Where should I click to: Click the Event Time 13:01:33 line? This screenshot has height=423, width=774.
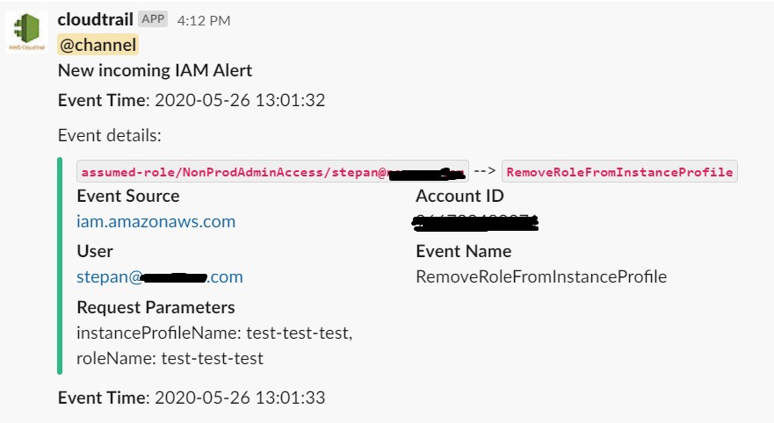pos(192,398)
